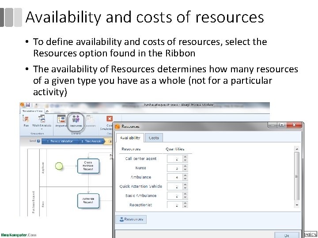Click the Ok button in Resources dialog
This screenshot has height=238, width=318.
pos(287,235)
